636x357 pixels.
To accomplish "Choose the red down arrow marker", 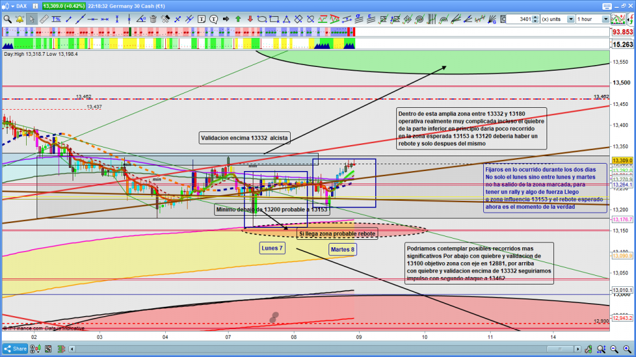I will (x=251, y=19).
